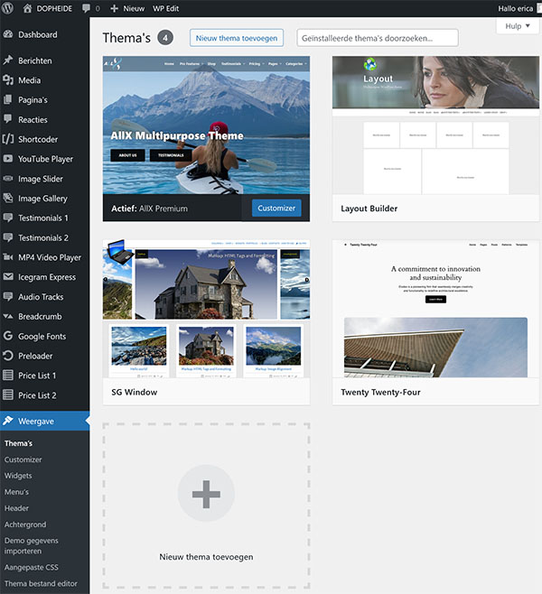Click the YouTube Player icon
The width and height of the screenshot is (542, 594).
(x=8, y=159)
